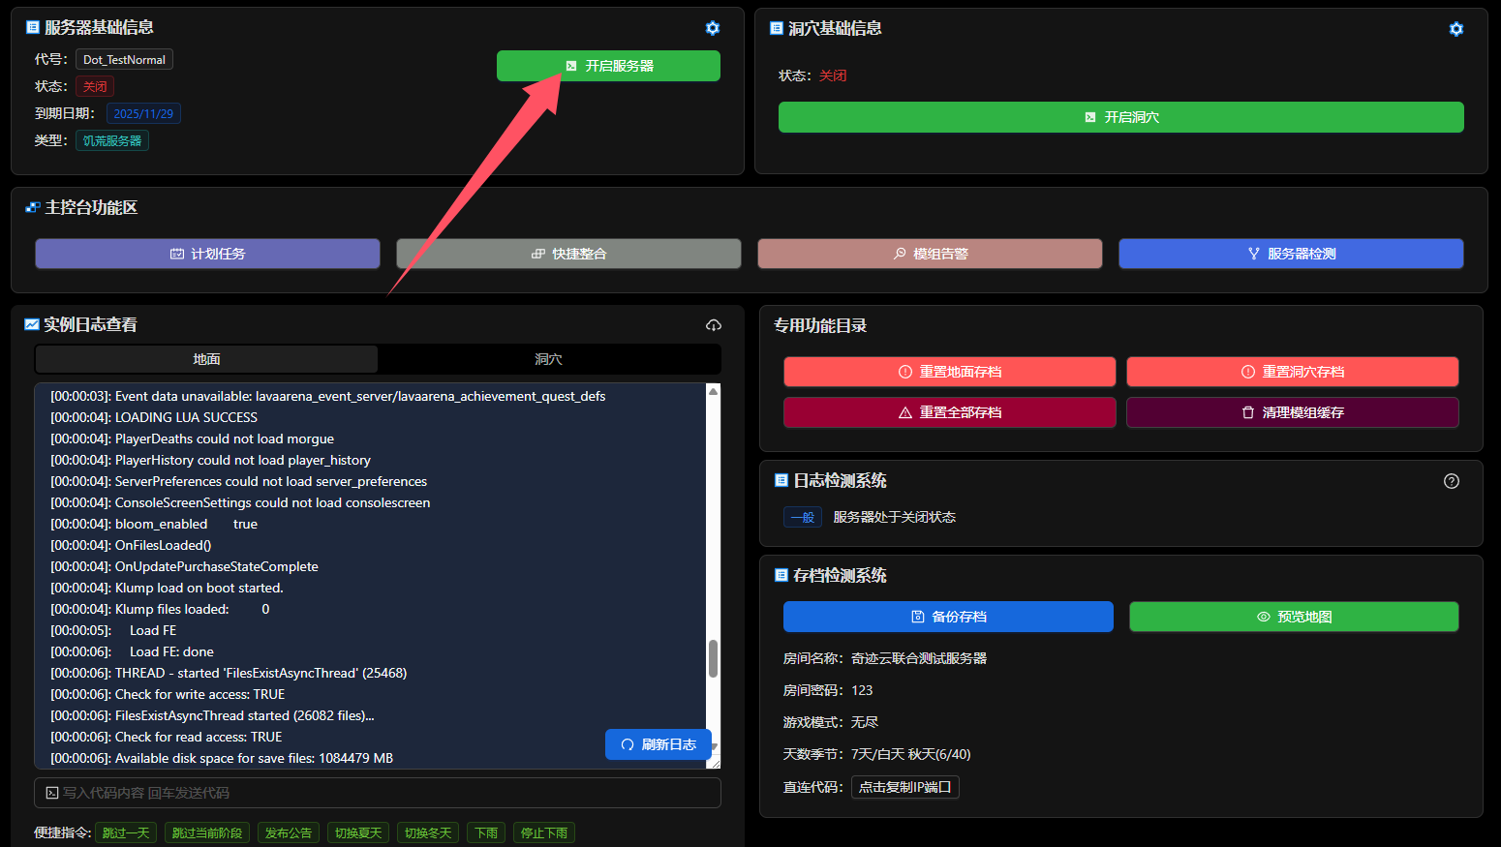
Task: Click the 日志检测系统 header icon
Action: point(781,480)
